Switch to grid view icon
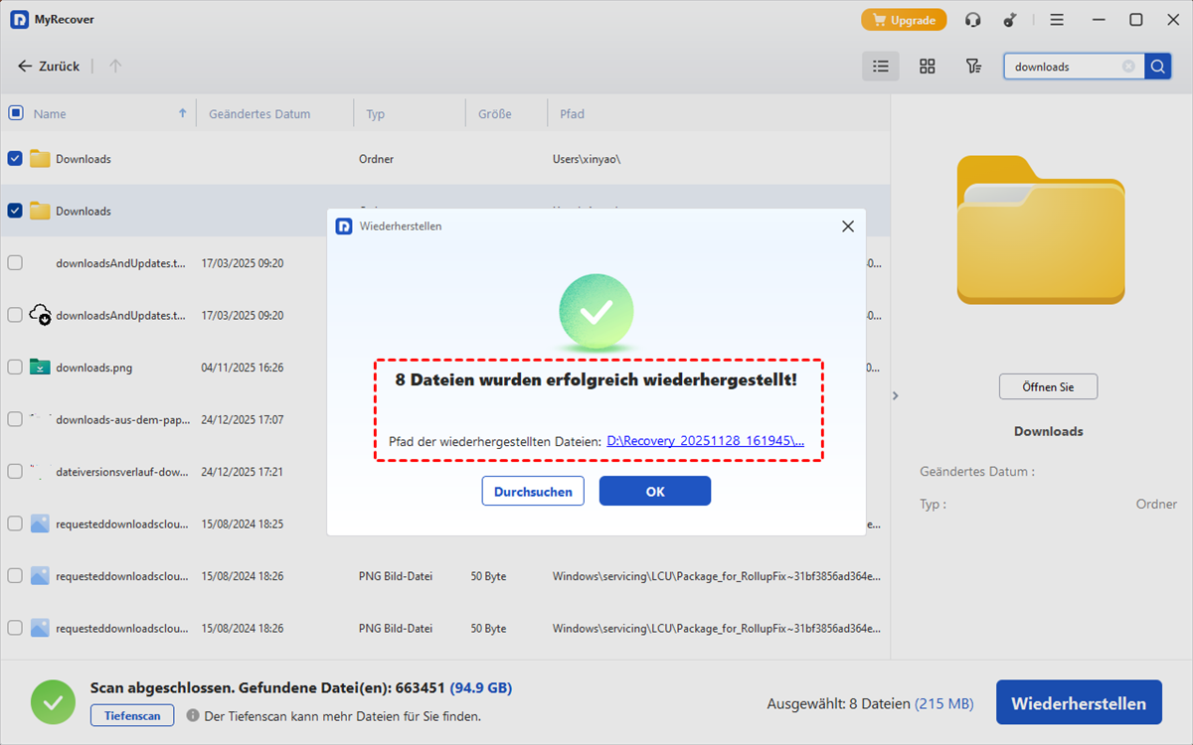Image resolution: width=1193 pixels, height=745 pixels. tap(927, 67)
